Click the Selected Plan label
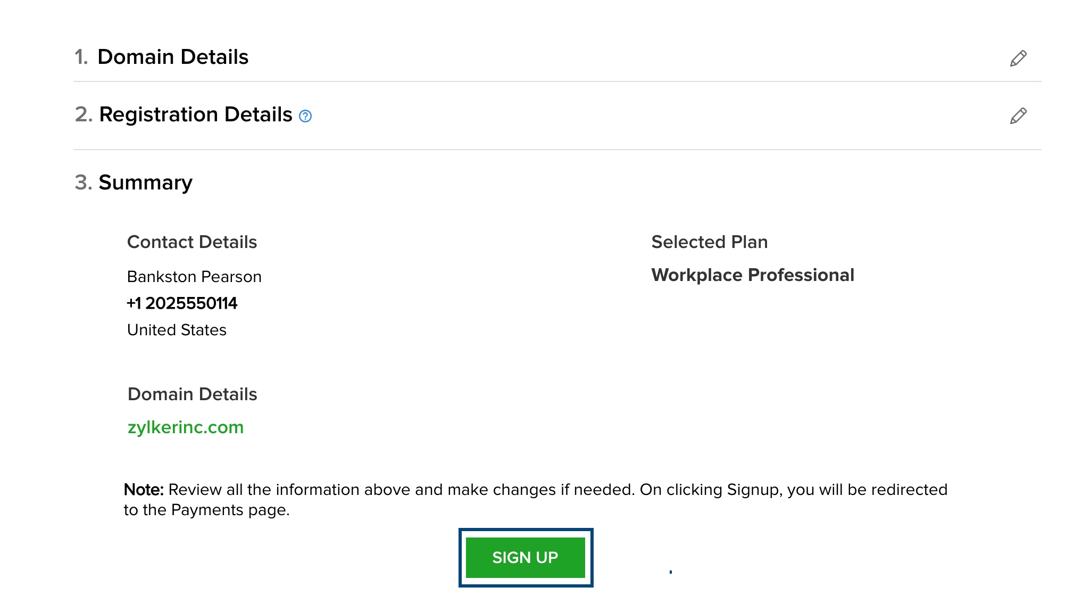The height and width of the screenshot is (612, 1066). click(x=709, y=242)
